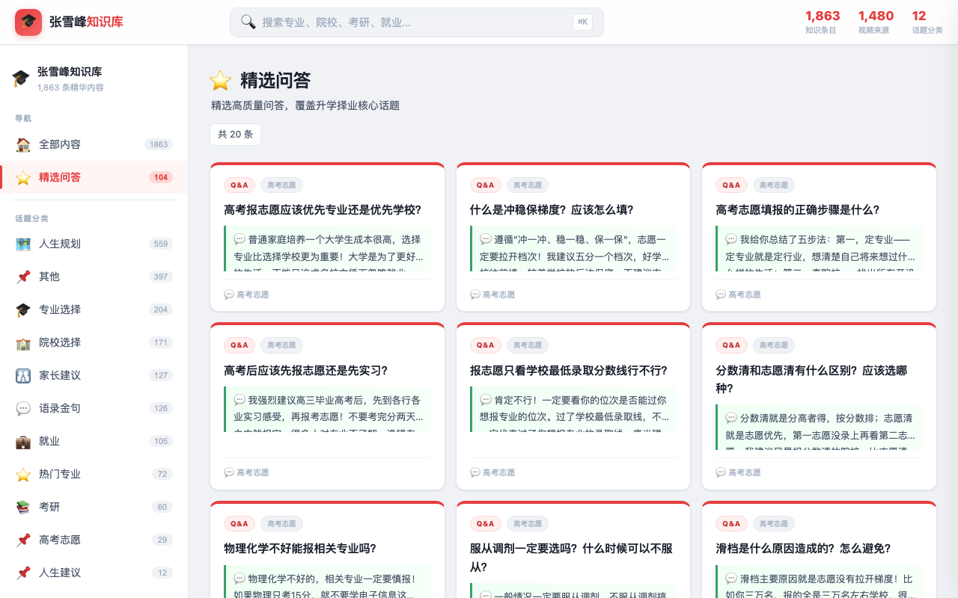
Task: Click 1,863 条精华内容 subtitle in sidebar
Action: point(70,87)
